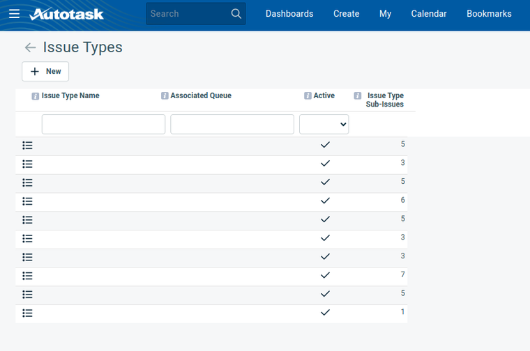Screen dimensions: 530x351
Task: Click info icon next to Issue Type Name
Action: [x=36, y=96]
